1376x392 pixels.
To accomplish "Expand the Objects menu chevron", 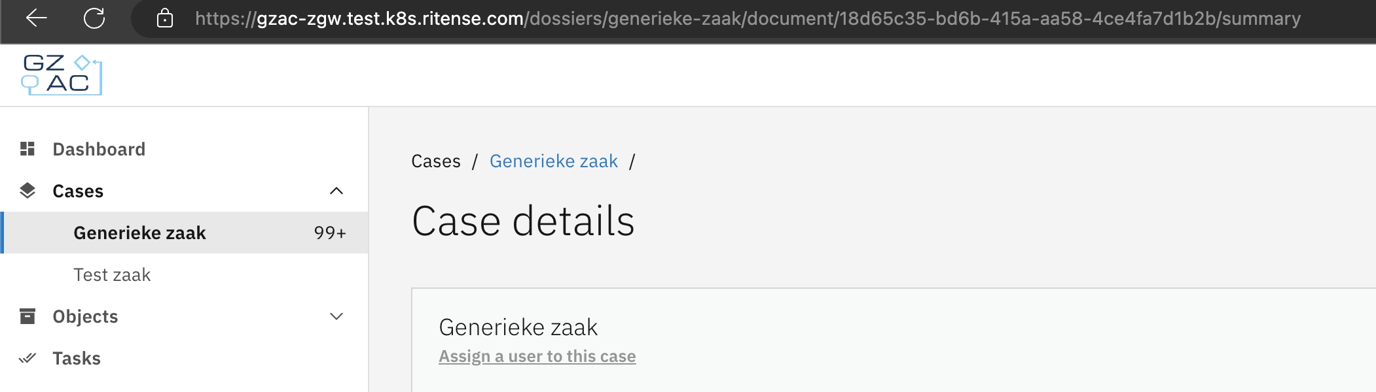I will pyautogui.click(x=336, y=316).
